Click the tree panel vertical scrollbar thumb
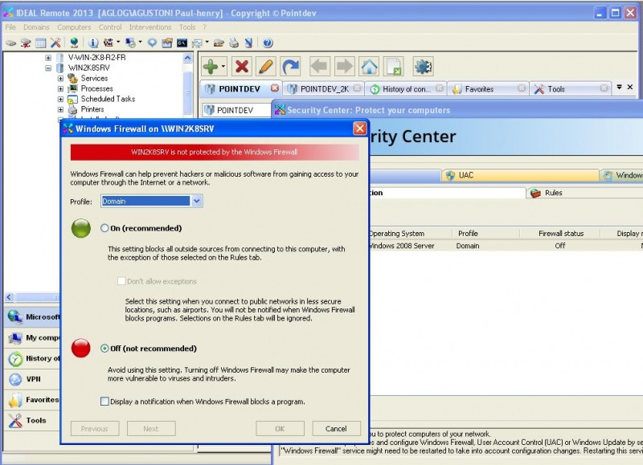This screenshot has width=643, height=465. [x=187, y=92]
